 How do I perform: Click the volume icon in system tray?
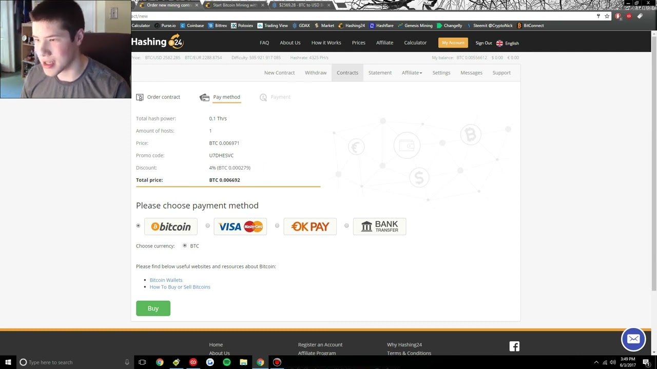coord(612,362)
